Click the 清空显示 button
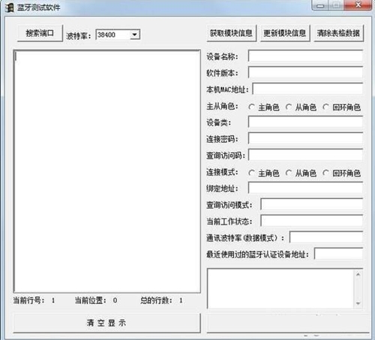375x340 pixels. click(x=106, y=323)
